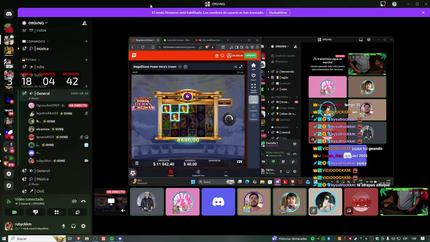Disconnect from voice with the hang-up icon
Screen dimensions: 430x242
coord(83,201)
